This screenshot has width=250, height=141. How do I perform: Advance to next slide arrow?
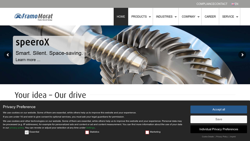[242, 55]
